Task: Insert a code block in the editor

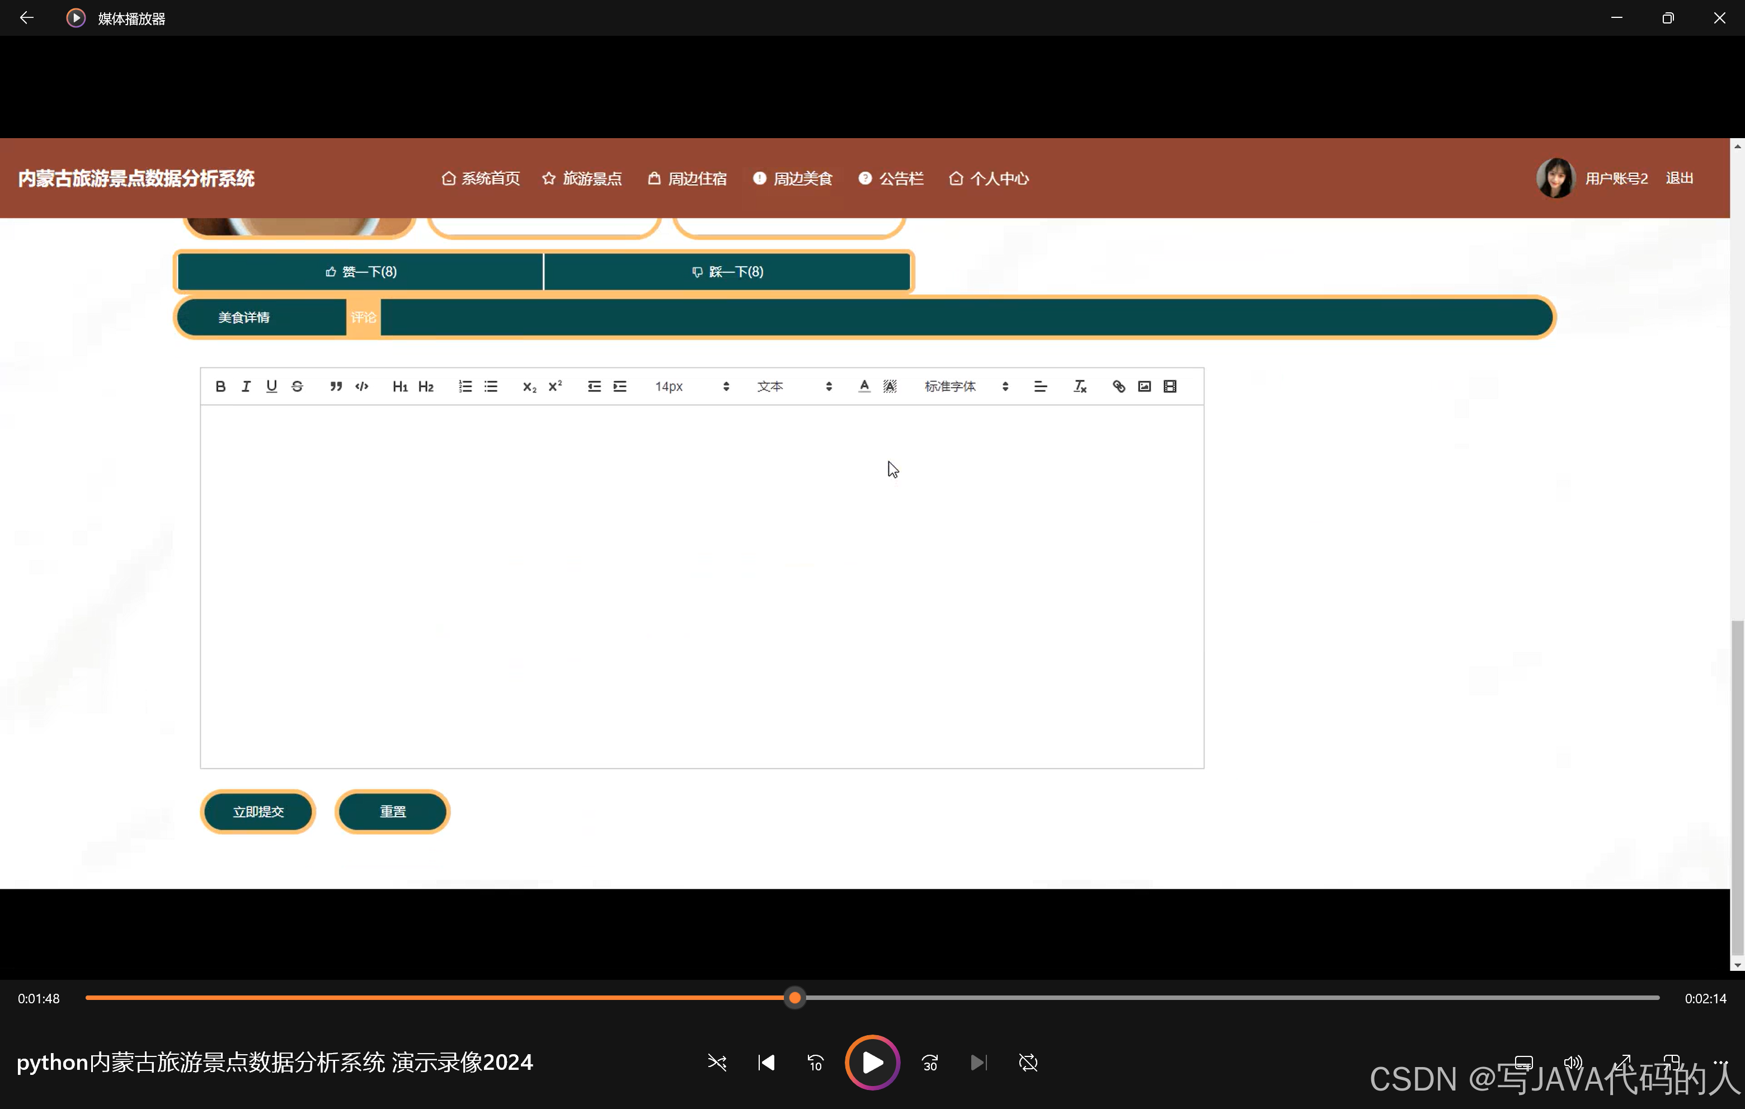Action: click(361, 386)
